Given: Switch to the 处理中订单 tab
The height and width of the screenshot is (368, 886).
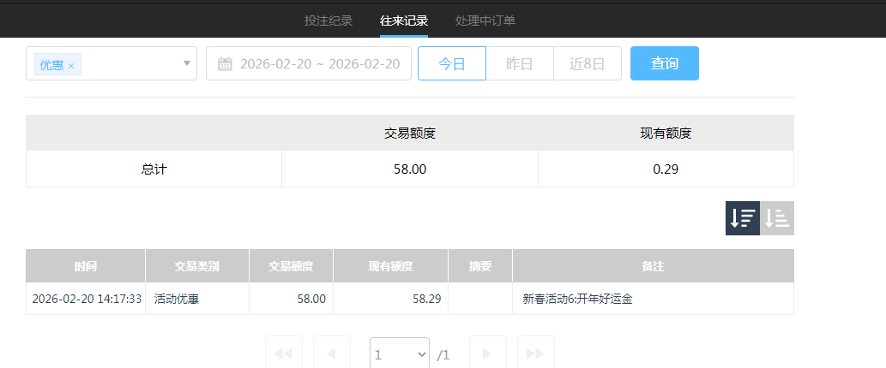Looking at the screenshot, I should pos(485,21).
